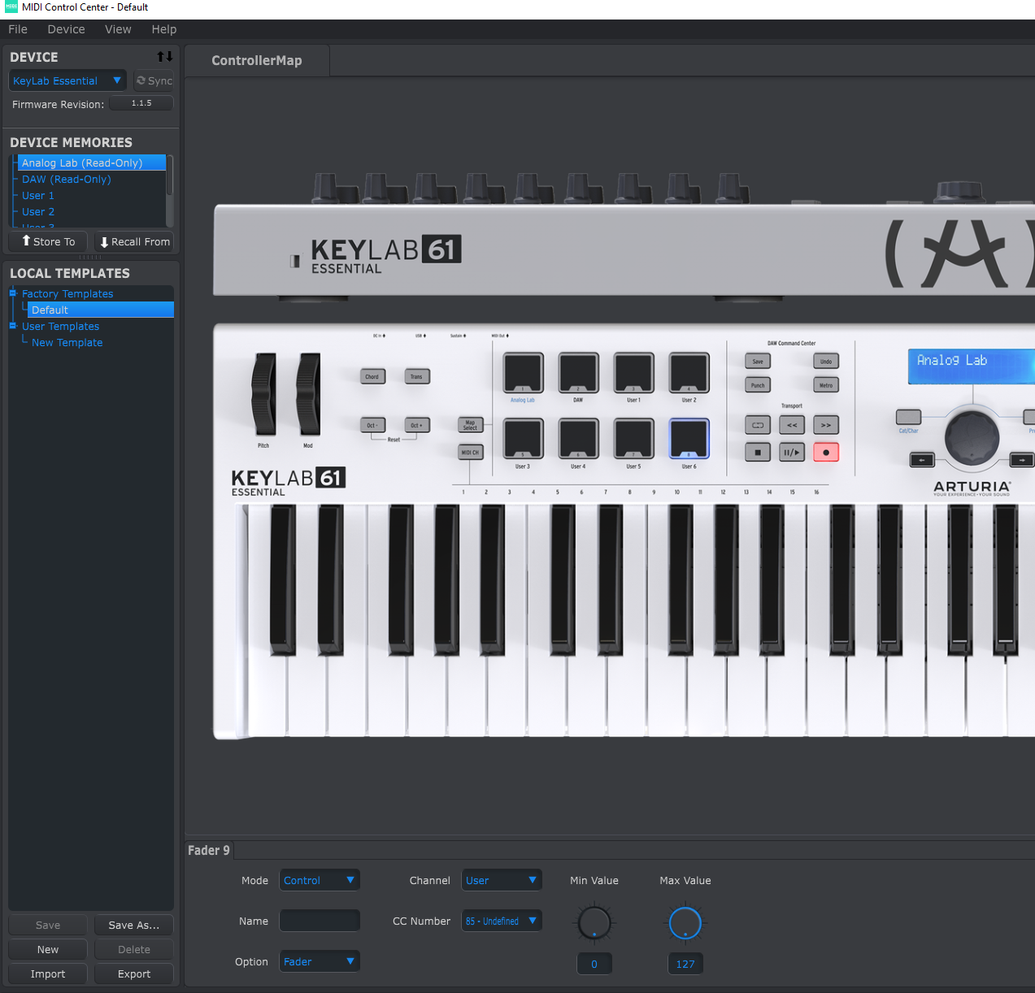Image resolution: width=1035 pixels, height=993 pixels.
Task: Click the MIDI CH button on the keyboard
Action: [471, 452]
